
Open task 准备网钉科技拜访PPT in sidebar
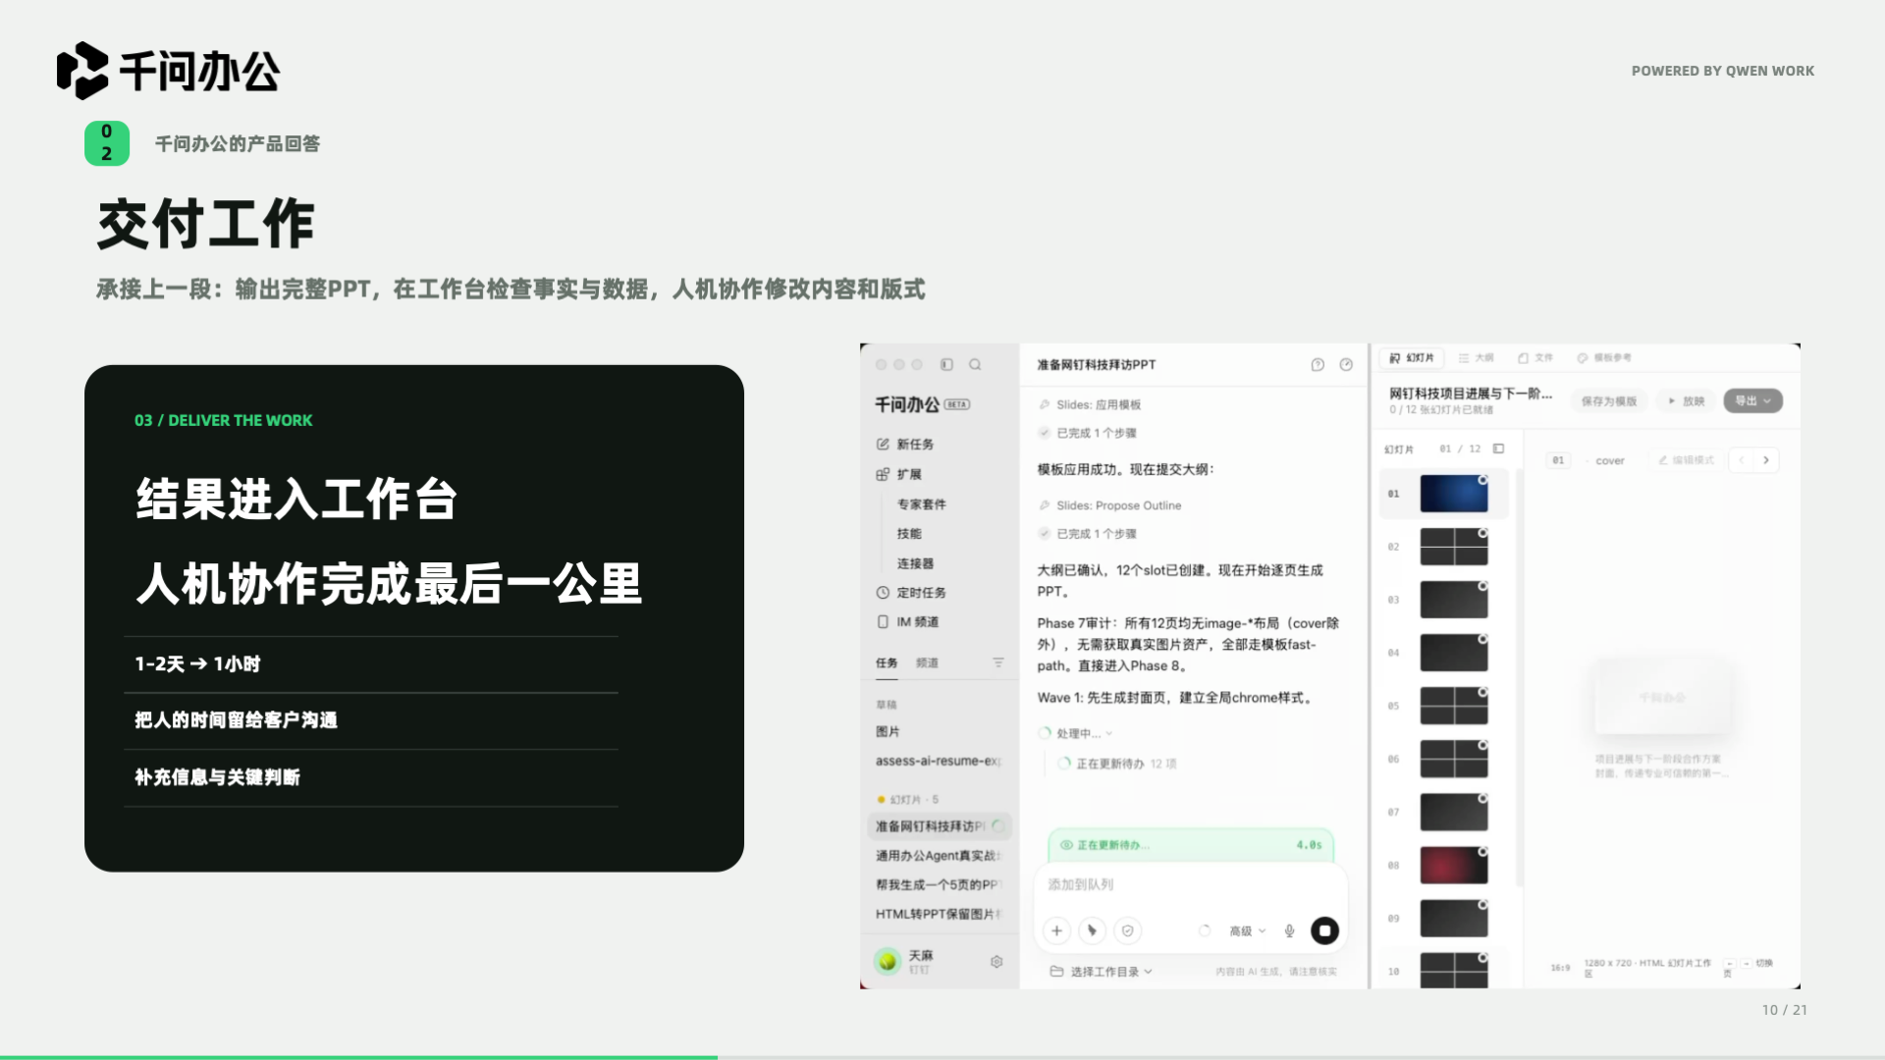click(x=940, y=826)
